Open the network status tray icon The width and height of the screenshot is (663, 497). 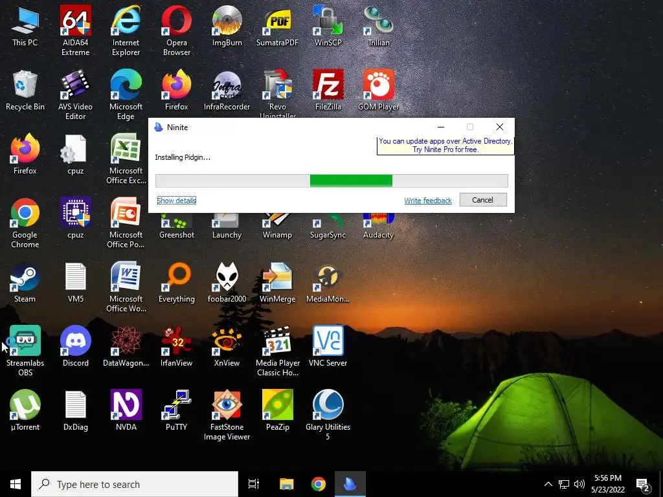tap(564, 484)
